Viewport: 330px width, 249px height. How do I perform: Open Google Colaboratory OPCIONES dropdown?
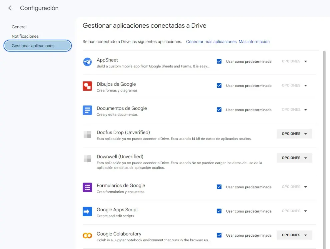point(294,235)
